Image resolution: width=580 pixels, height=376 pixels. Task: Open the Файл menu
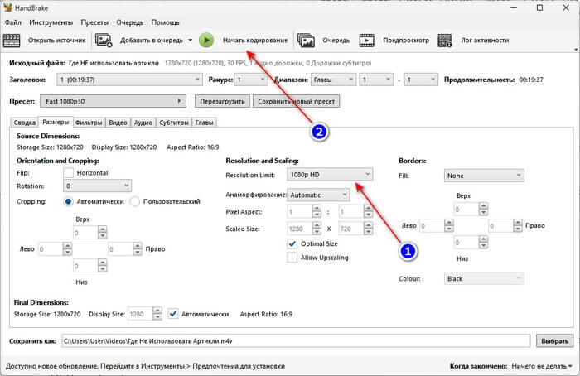tap(13, 22)
